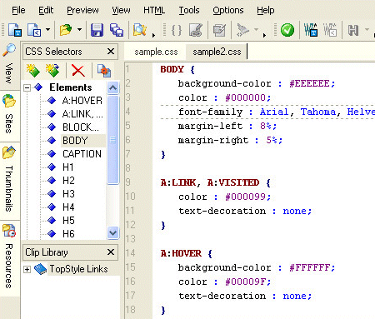The width and height of the screenshot is (375, 319).
Task: Open the Thumbnails side panel tab
Action: click(x=9, y=181)
